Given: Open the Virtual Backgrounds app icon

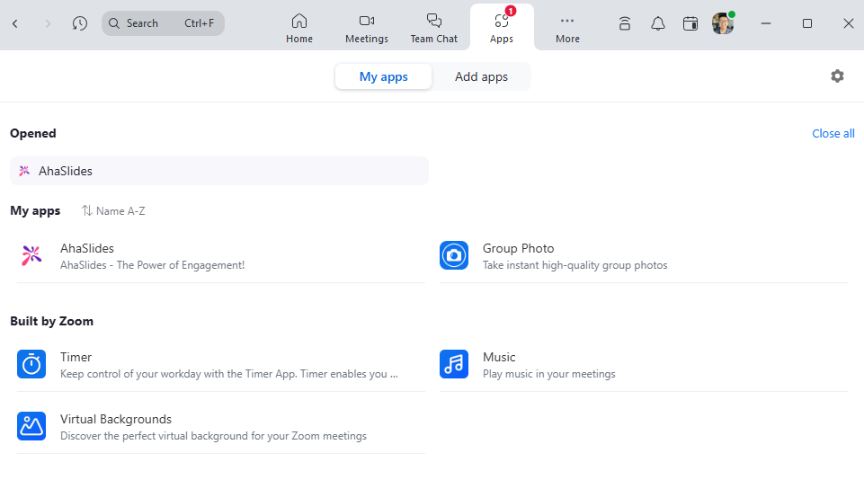Looking at the screenshot, I should (x=31, y=426).
